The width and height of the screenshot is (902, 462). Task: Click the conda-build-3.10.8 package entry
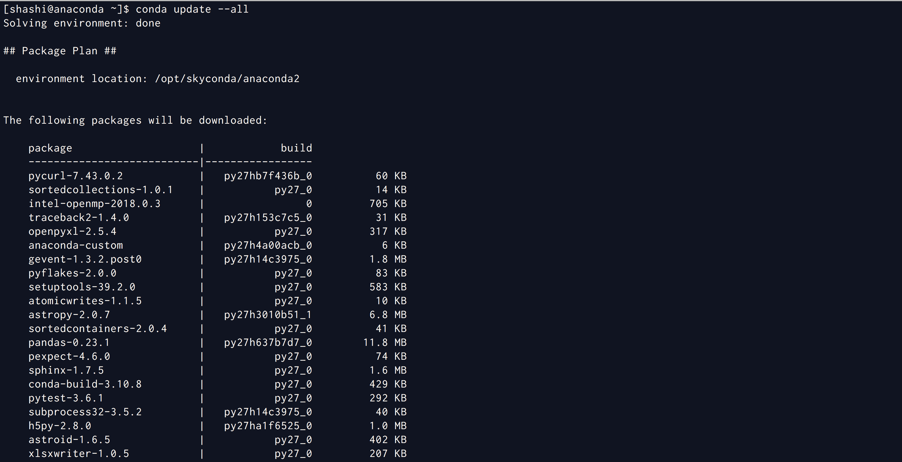(85, 384)
